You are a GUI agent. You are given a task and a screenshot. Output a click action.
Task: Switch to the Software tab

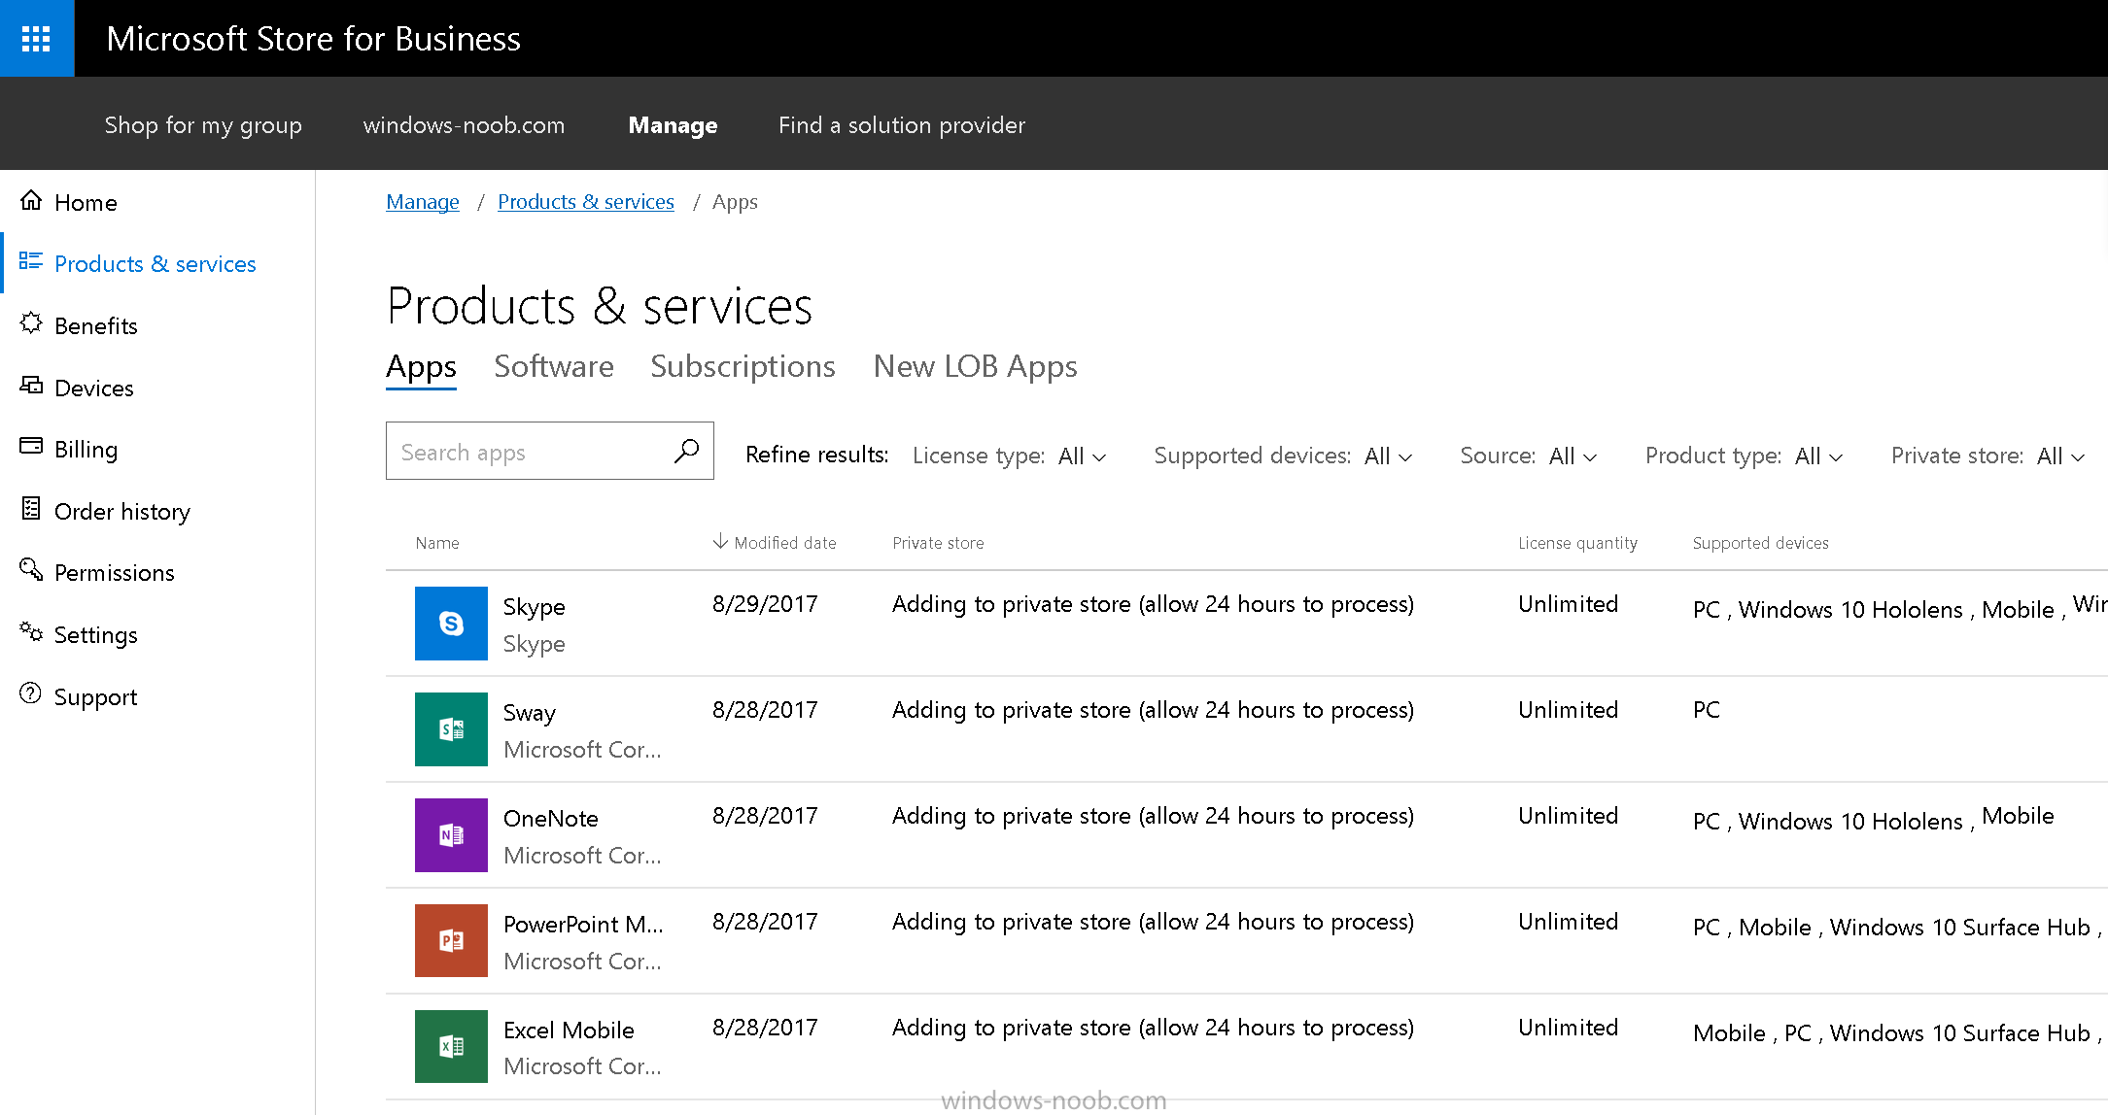554,366
